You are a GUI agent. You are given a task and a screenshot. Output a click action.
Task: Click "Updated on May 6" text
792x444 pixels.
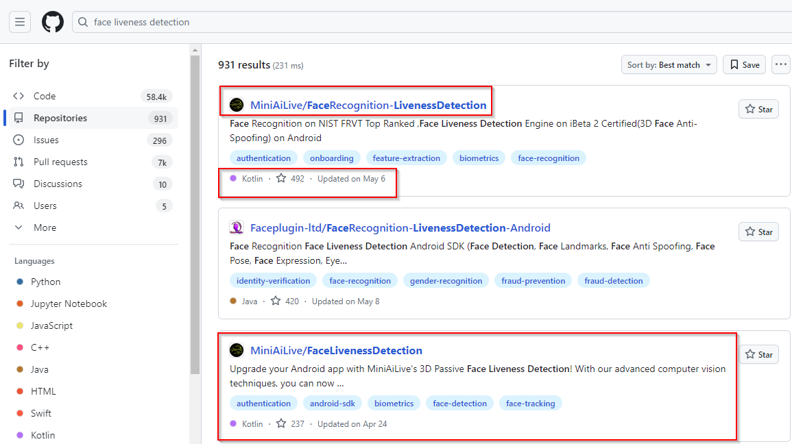(351, 179)
